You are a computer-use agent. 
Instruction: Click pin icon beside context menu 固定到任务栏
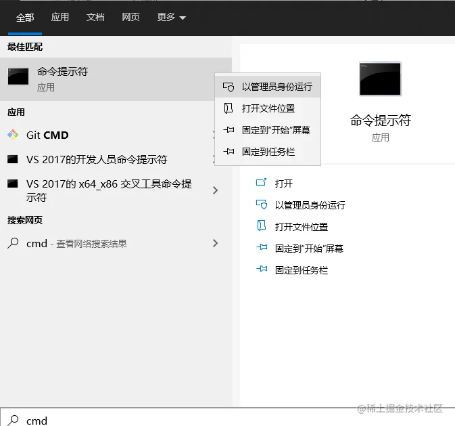(229, 152)
